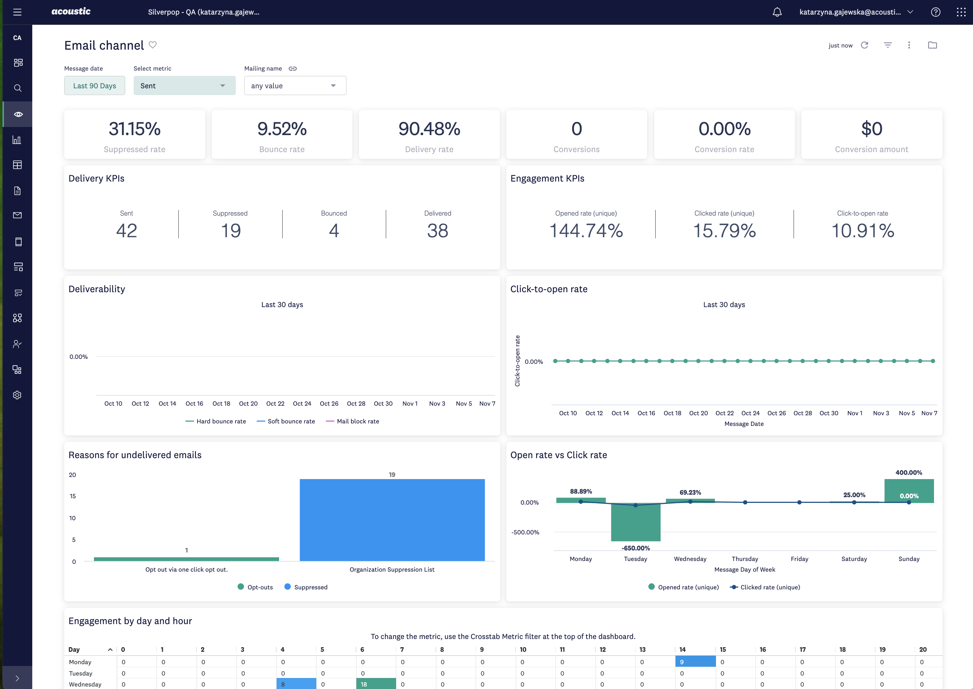Toggle Soft bounce rate legend series

(286, 421)
